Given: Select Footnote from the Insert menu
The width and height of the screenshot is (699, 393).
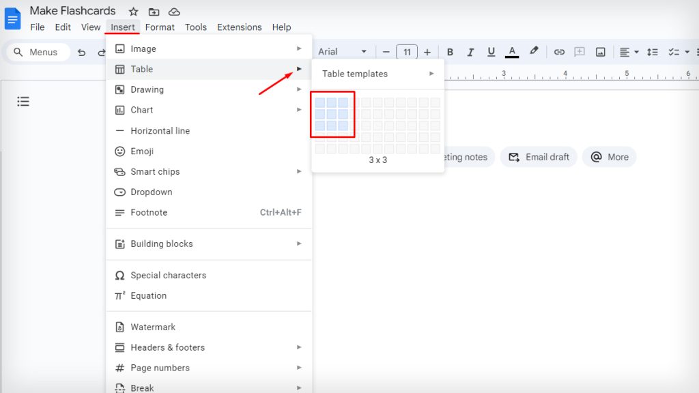Looking at the screenshot, I should point(149,212).
